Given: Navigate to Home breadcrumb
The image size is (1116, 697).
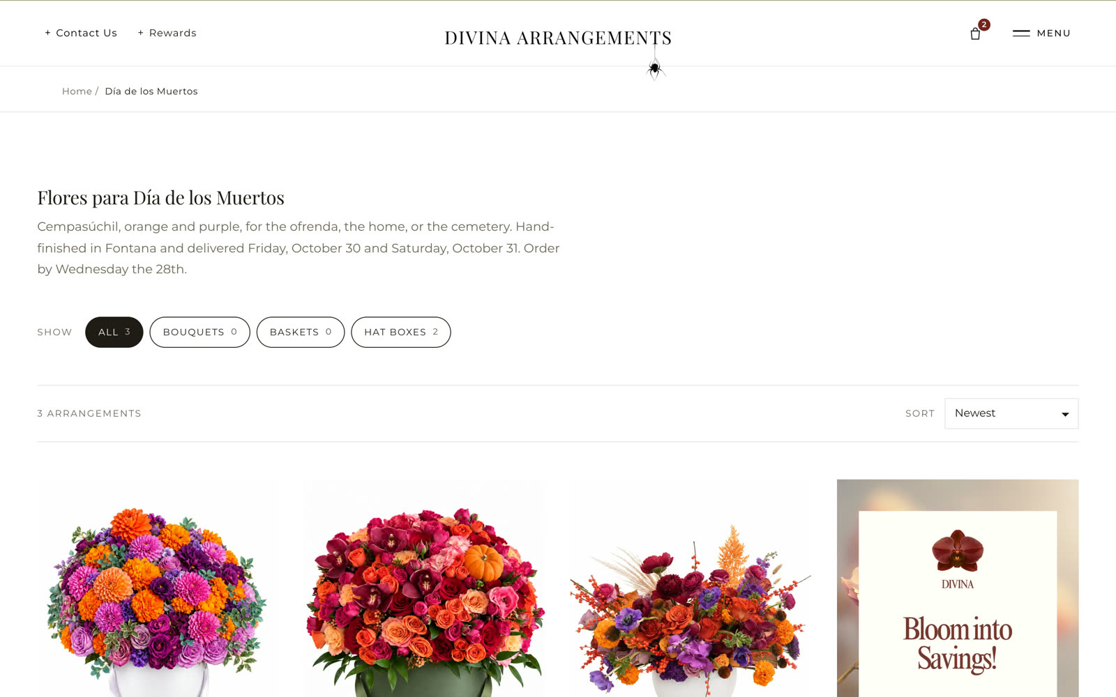Looking at the screenshot, I should (x=77, y=91).
